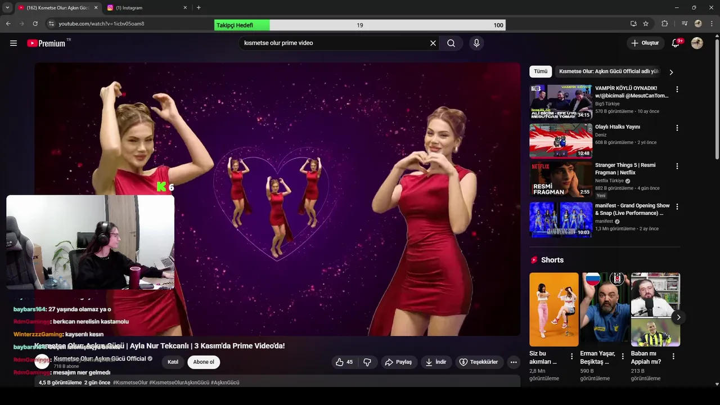Switch to the Instagram tab
Screen dimensions: 720x405
pos(147,8)
